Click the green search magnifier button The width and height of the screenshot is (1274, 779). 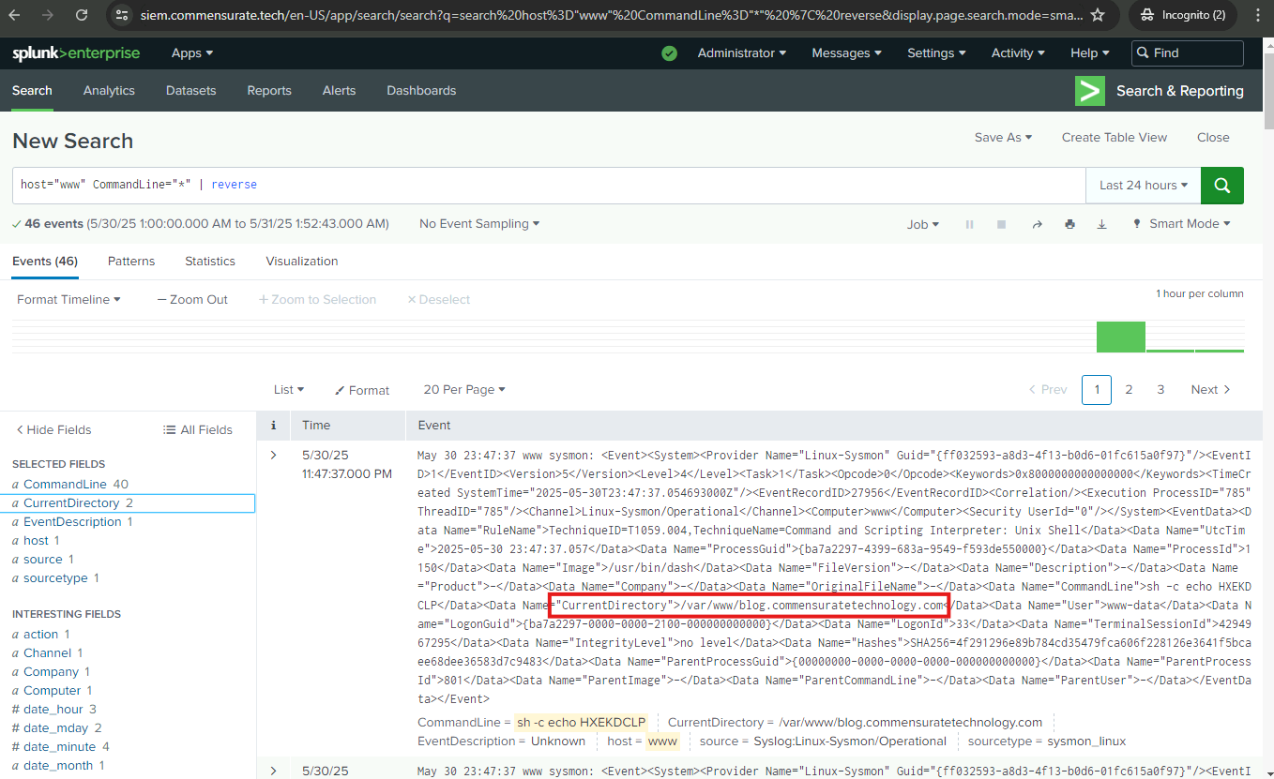pyautogui.click(x=1221, y=186)
